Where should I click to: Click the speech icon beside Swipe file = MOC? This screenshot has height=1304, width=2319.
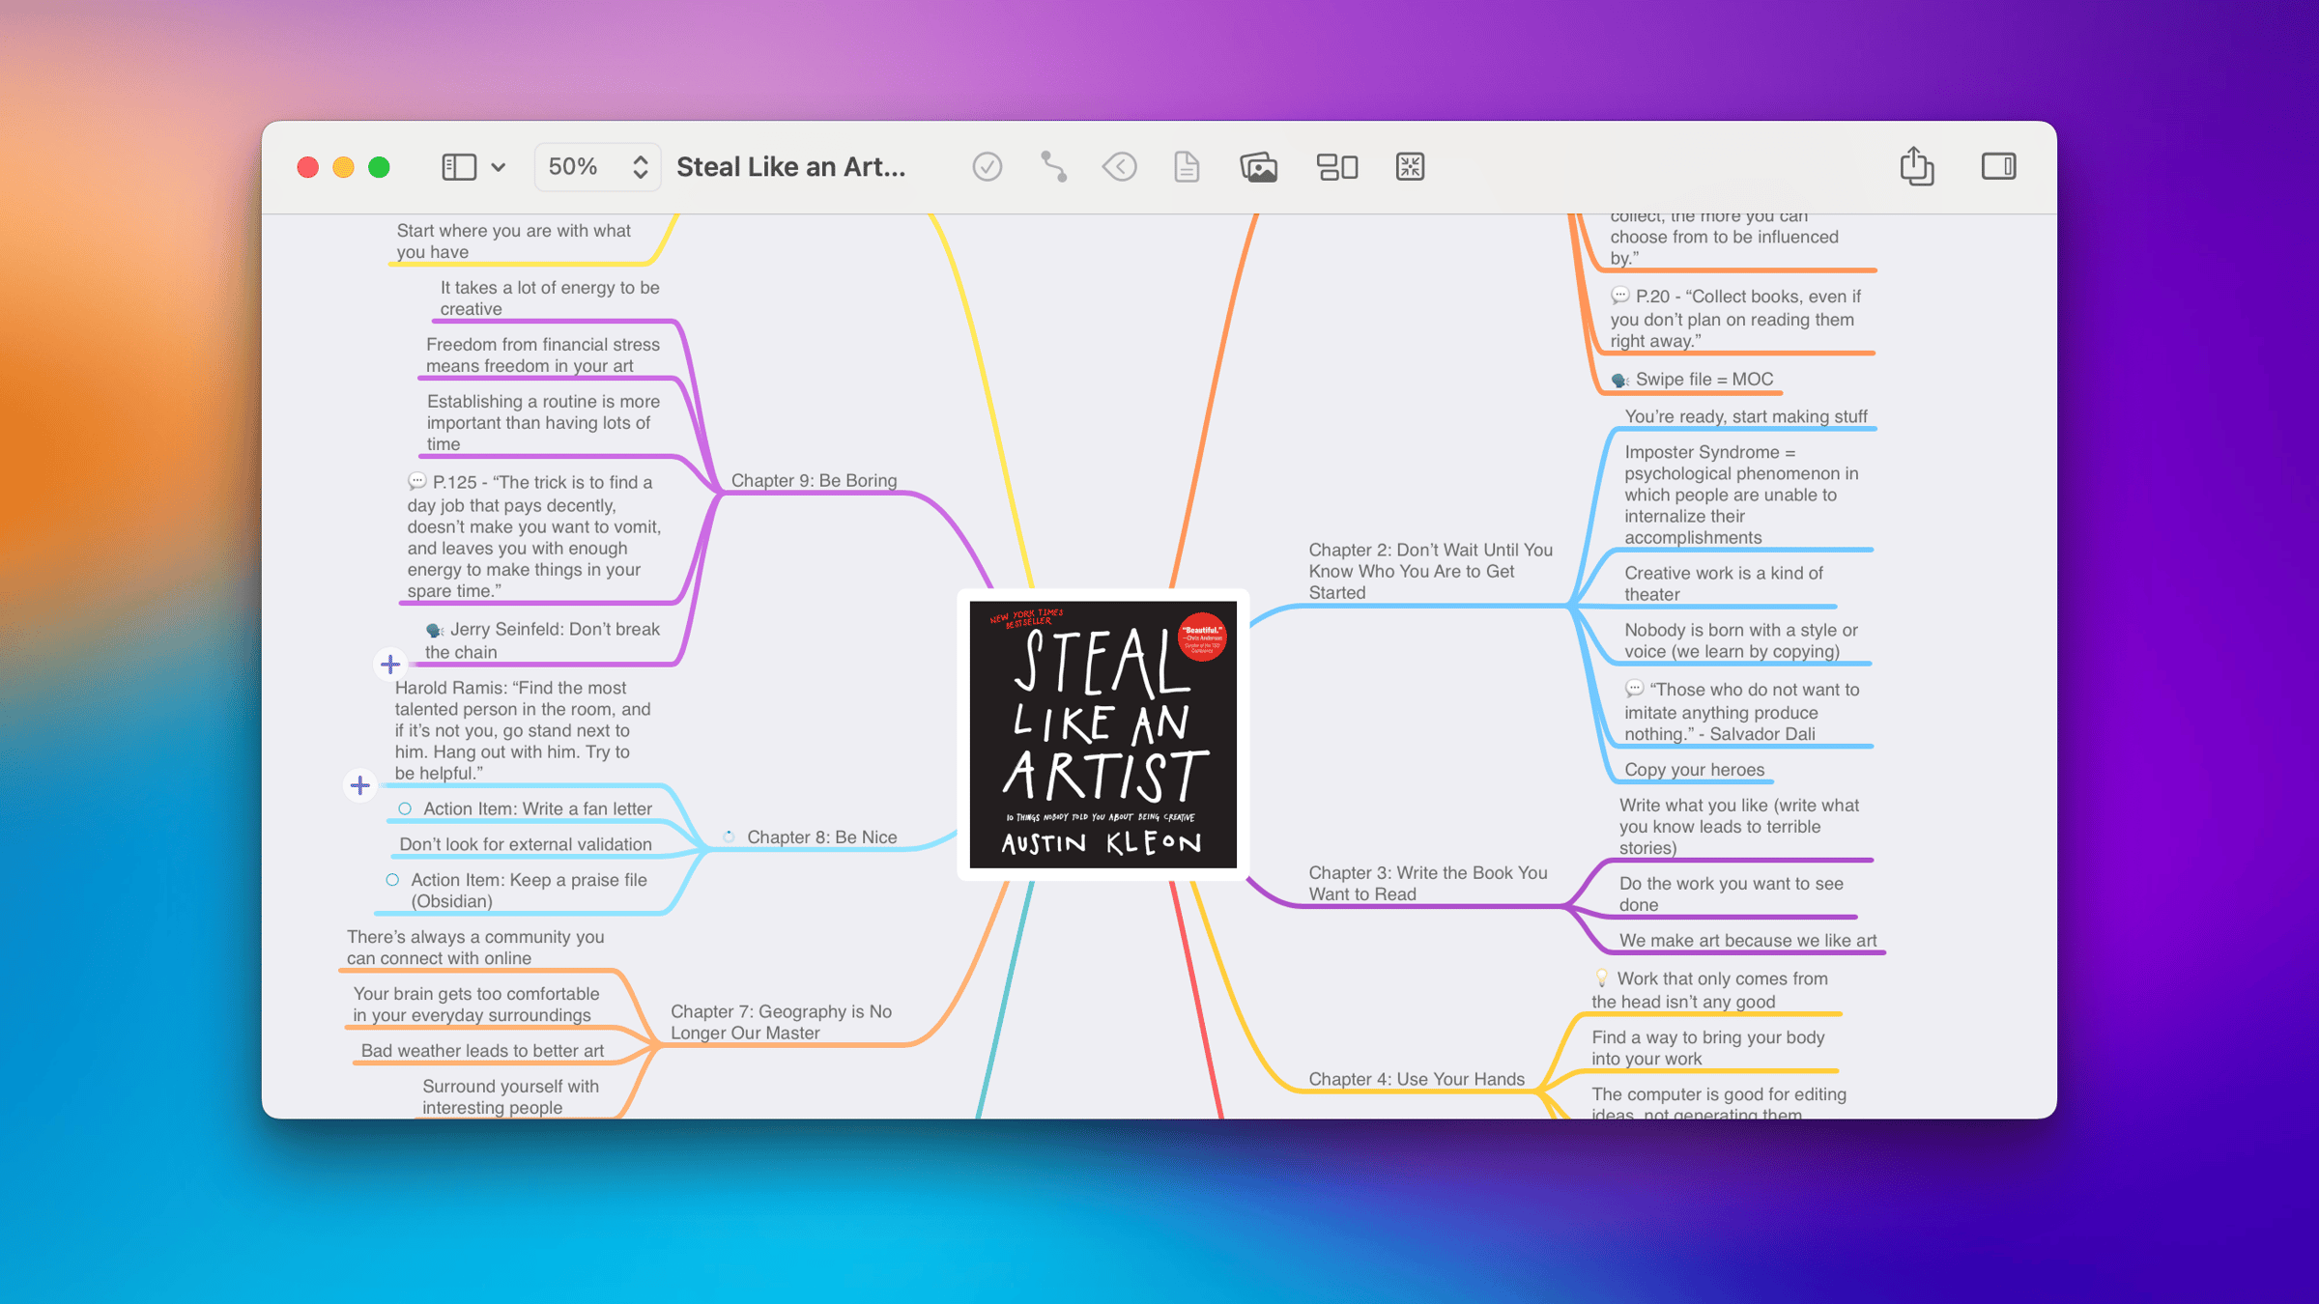click(x=1620, y=380)
